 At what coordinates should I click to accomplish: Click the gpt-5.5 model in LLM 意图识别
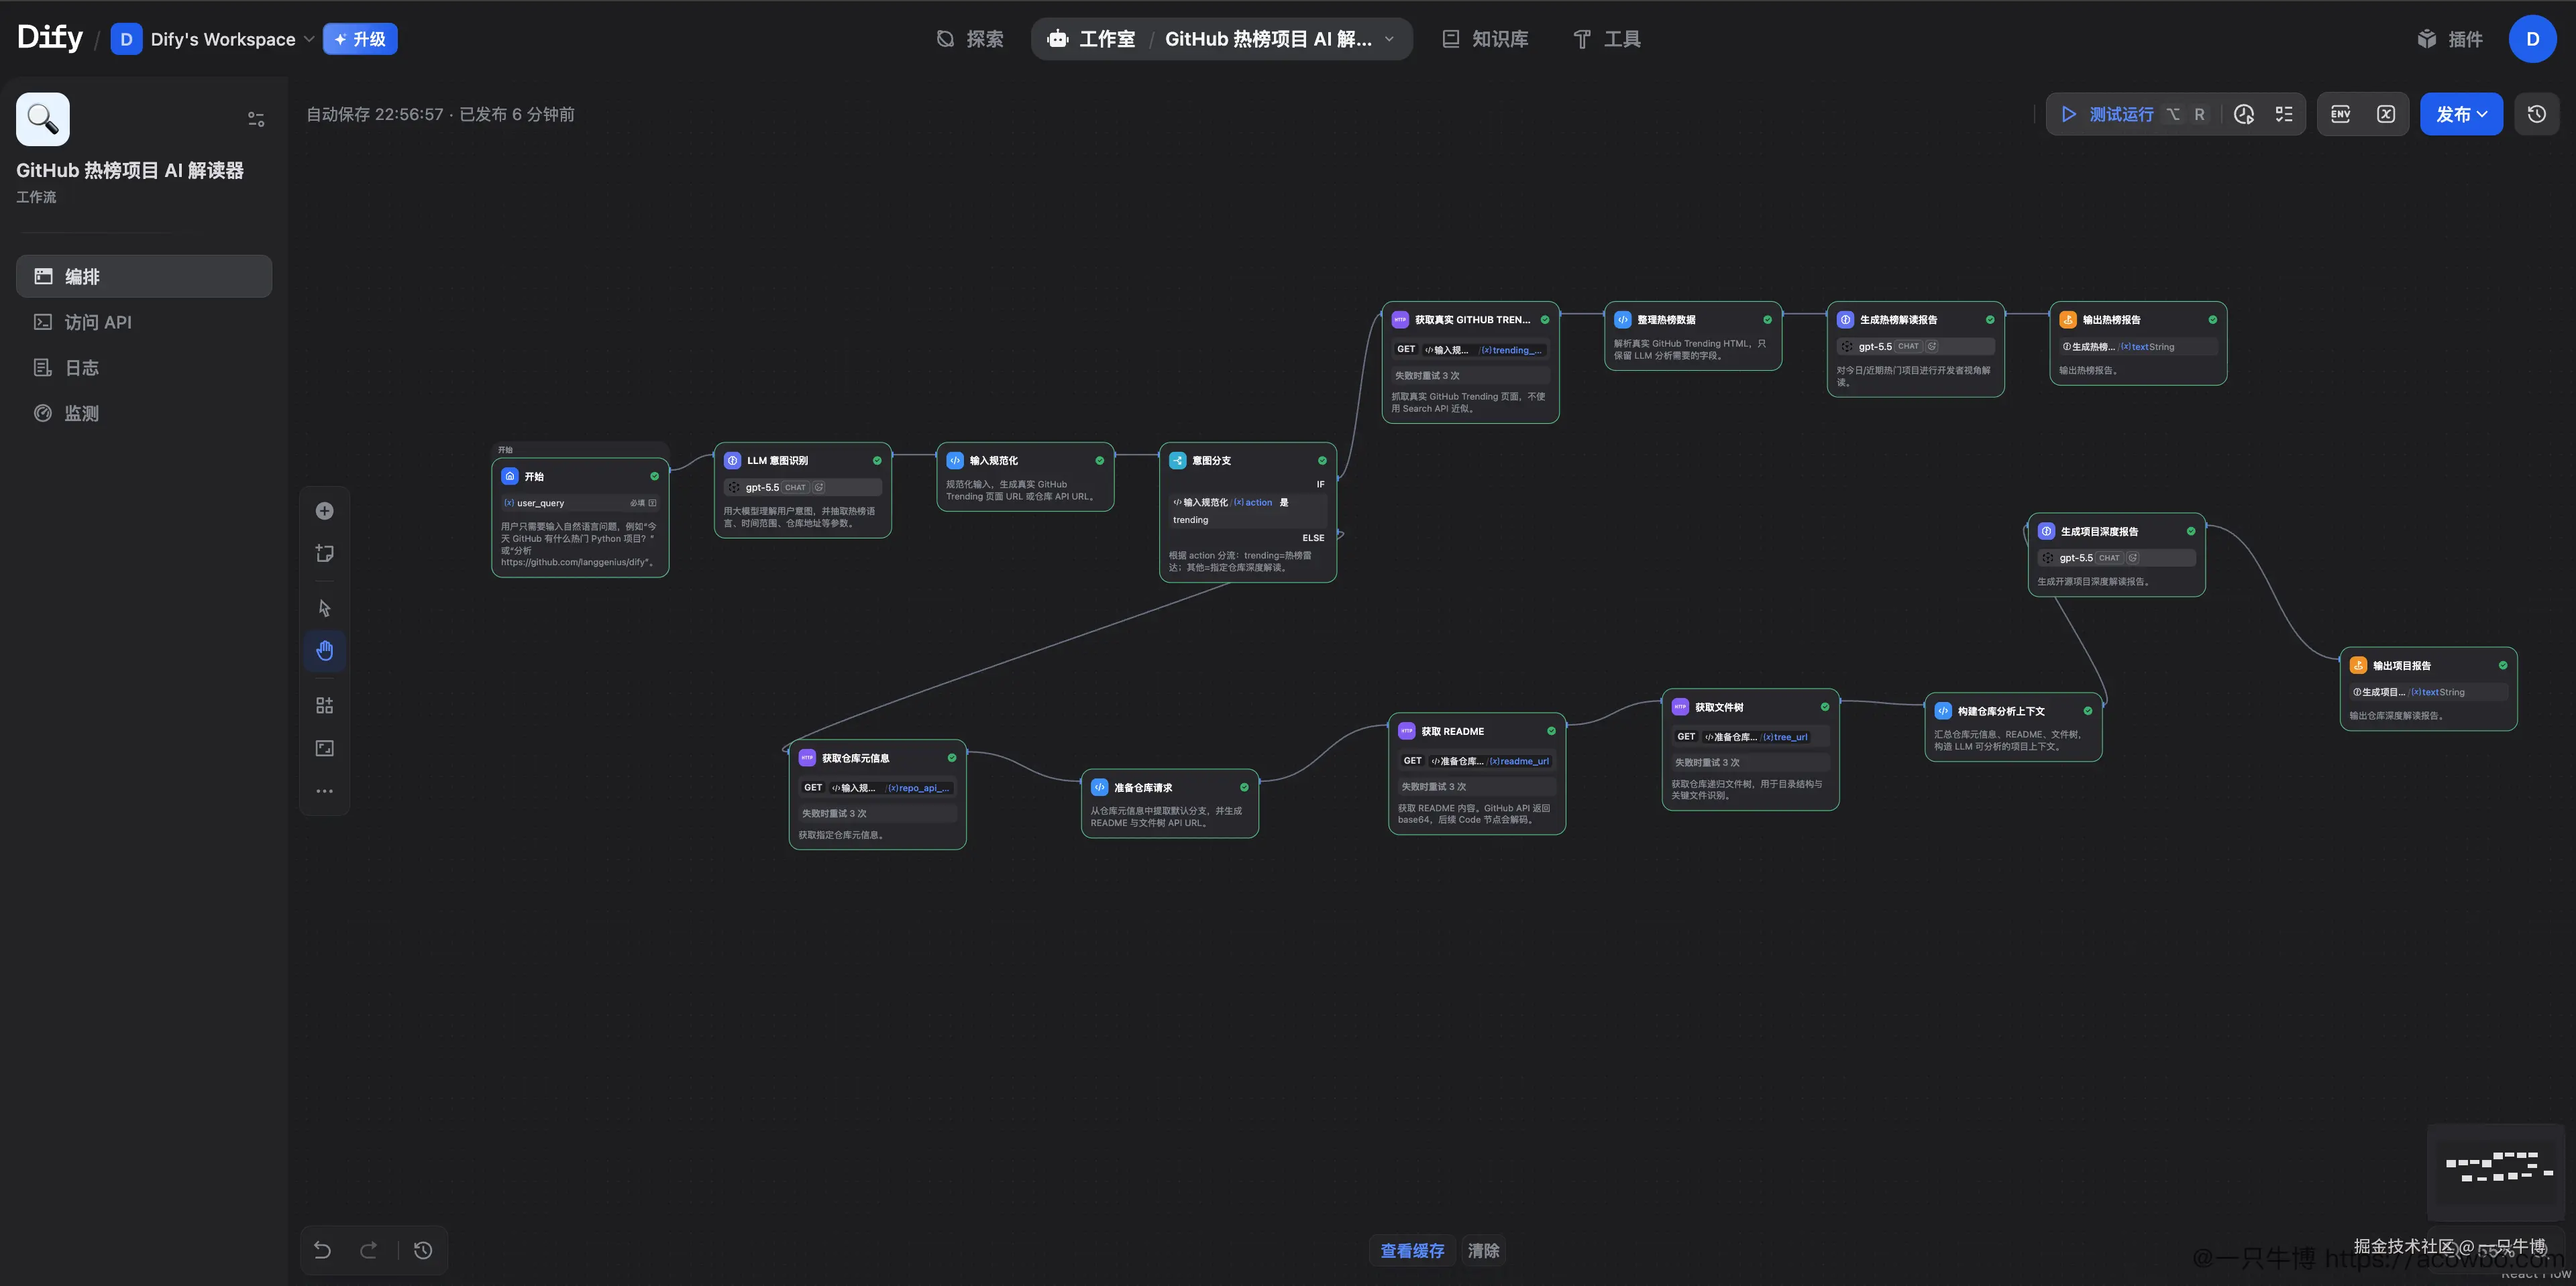(x=802, y=487)
